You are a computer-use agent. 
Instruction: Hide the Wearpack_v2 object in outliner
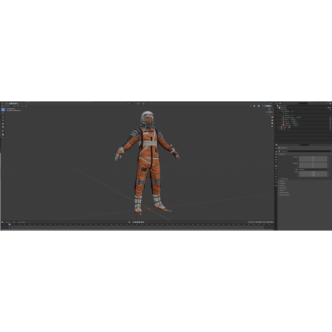(x=330, y=125)
